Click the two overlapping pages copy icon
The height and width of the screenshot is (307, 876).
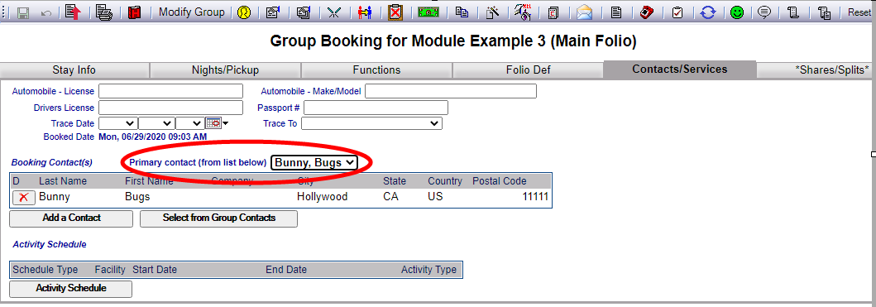(462, 12)
